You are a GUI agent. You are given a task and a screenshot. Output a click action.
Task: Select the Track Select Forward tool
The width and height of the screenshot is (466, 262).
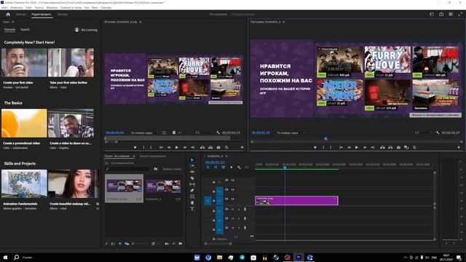point(192,166)
